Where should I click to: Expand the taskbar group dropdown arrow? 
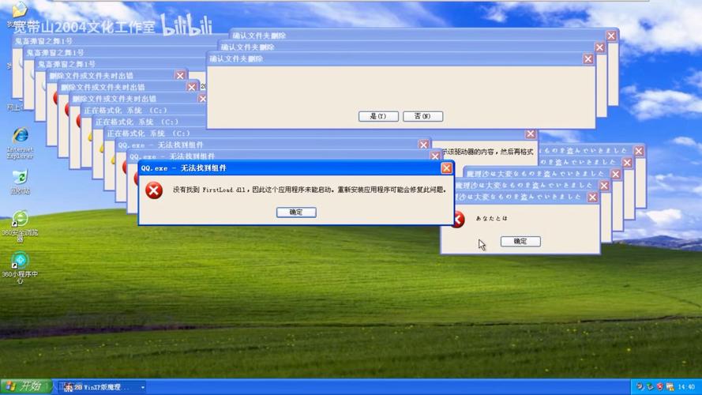click(x=142, y=387)
